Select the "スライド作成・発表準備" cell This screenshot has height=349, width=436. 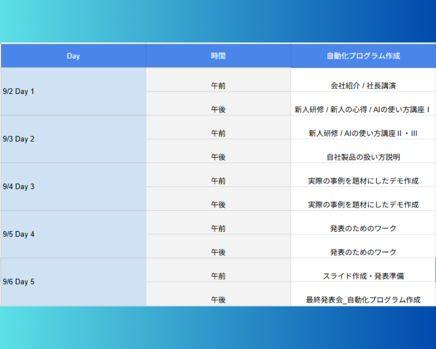click(x=363, y=270)
